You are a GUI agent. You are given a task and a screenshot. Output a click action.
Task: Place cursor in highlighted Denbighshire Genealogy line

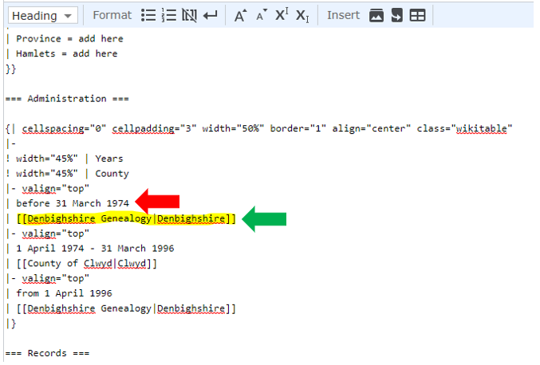click(126, 218)
